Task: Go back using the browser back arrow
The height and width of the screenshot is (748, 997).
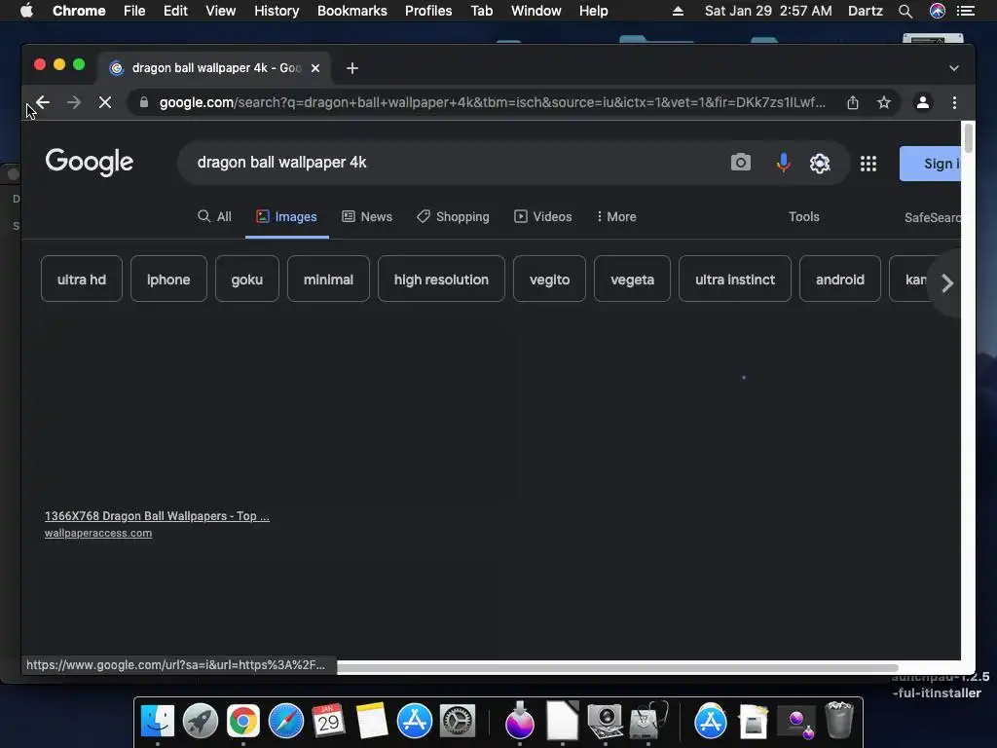Action: point(43,102)
